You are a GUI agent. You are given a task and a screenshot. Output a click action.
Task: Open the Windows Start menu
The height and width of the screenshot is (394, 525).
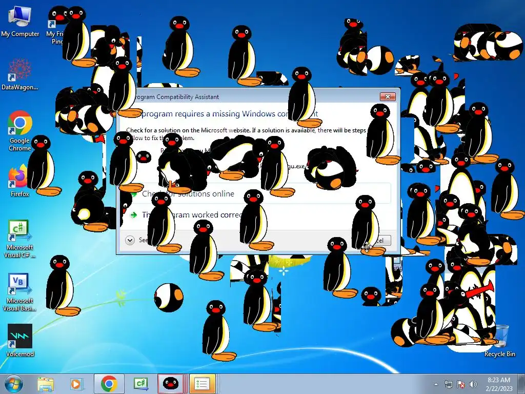(x=14, y=384)
